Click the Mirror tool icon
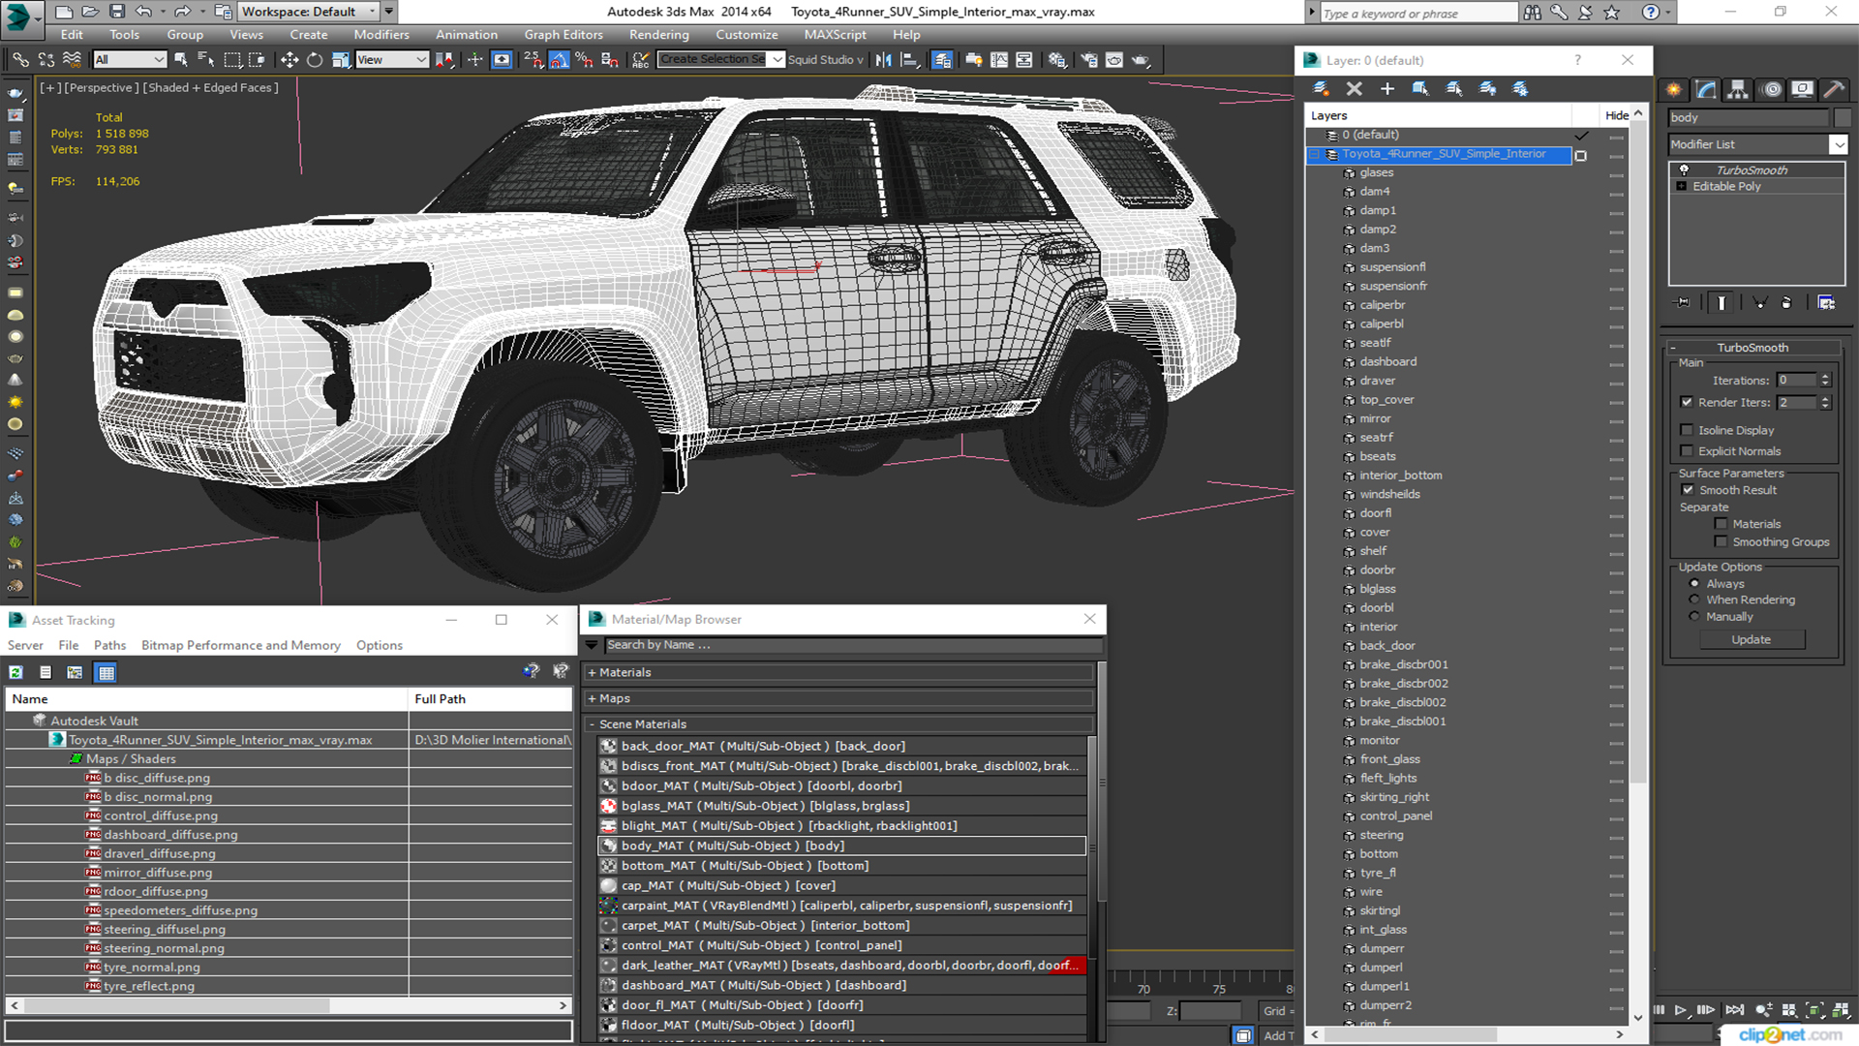Viewport: 1859px width, 1046px height. tap(883, 60)
